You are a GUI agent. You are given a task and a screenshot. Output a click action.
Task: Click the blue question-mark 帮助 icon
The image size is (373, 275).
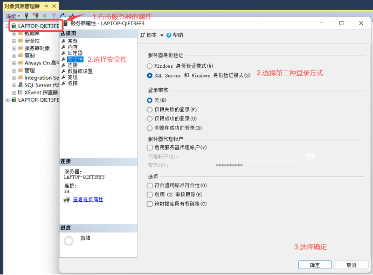(x=169, y=35)
